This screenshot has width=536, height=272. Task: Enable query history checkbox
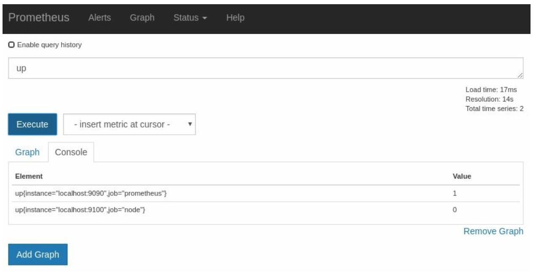click(11, 45)
